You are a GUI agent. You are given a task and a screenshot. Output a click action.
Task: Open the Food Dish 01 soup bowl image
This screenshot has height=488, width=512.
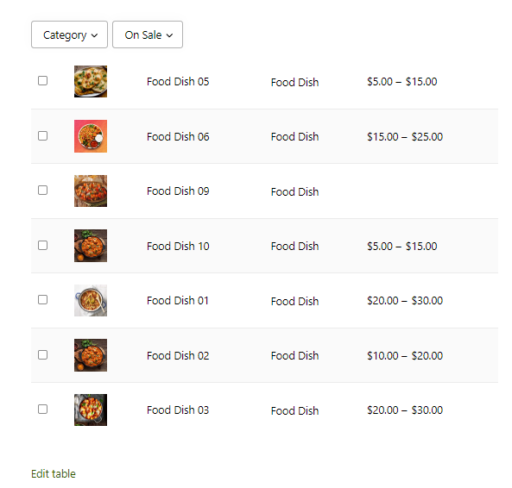(91, 301)
